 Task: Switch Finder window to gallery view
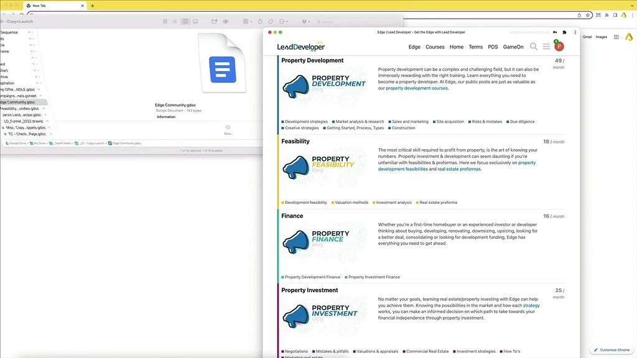(x=195, y=22)
